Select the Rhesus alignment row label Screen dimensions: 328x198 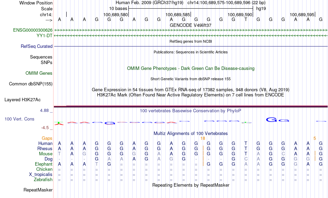point(45,148)
